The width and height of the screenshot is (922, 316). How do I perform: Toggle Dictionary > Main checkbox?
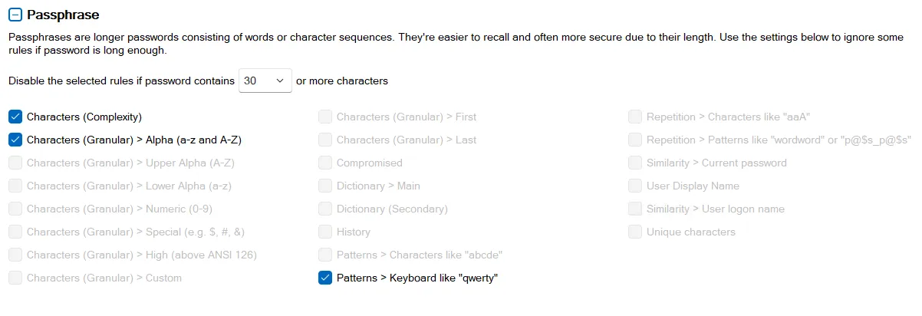click(x=325, y=186)
